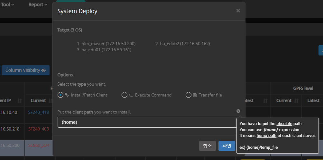
Task: Click the floppy disk icon beside Transfer file
Action: pyautogui.click(x=195, y=95)
